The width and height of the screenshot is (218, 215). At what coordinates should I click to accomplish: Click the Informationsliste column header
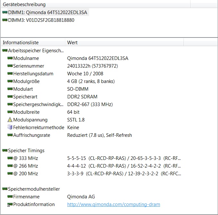click(33, 42)
